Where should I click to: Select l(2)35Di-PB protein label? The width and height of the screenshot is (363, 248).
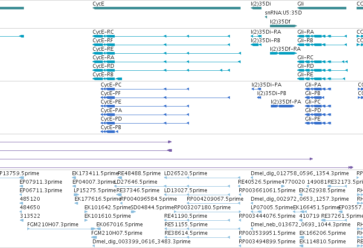click(272, 93)
